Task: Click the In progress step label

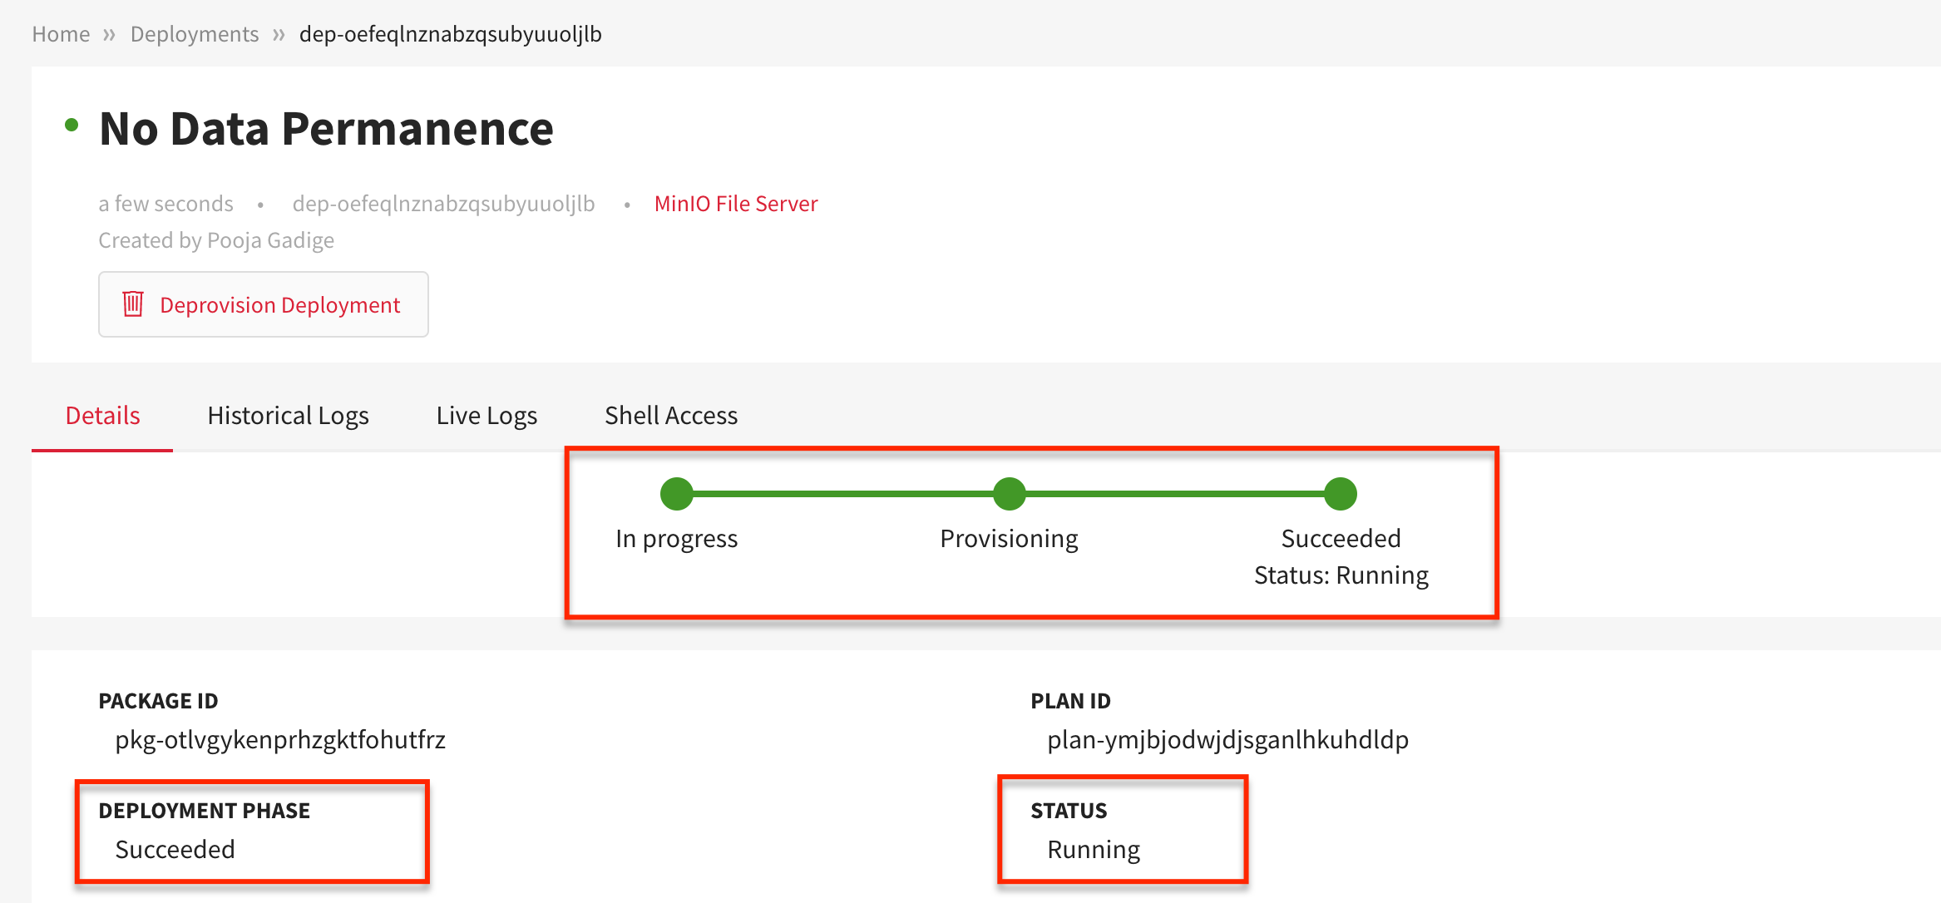Action: click(x=677, y=539)
